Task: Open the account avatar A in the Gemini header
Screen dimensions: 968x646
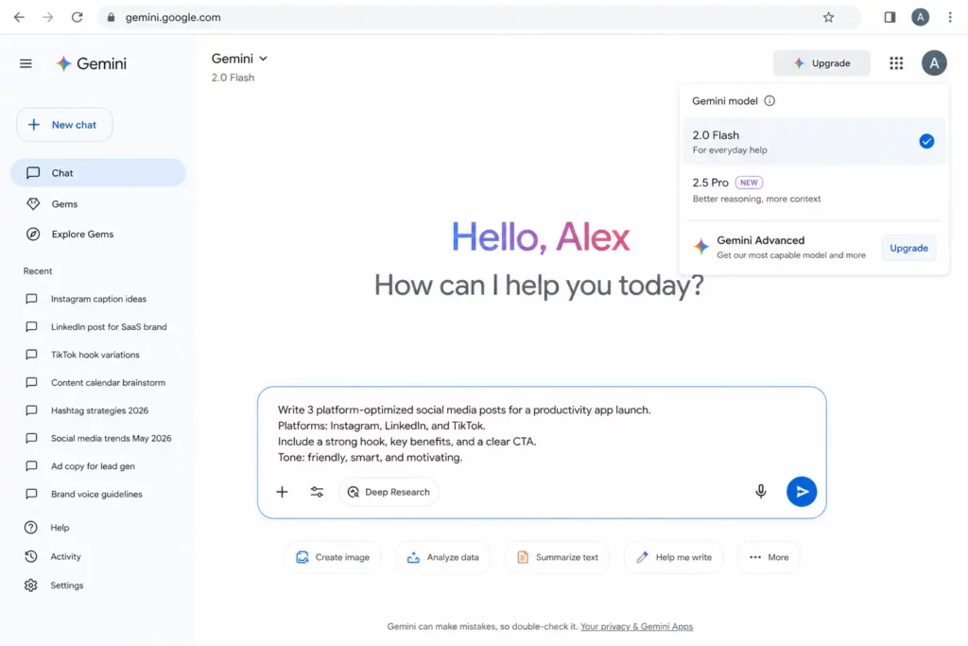Action: click(934, 63)
